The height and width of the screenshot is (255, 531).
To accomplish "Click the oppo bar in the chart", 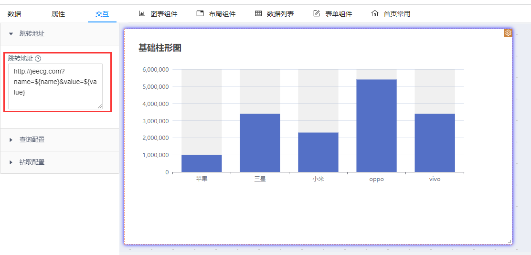I will click(x=376, y=126).
